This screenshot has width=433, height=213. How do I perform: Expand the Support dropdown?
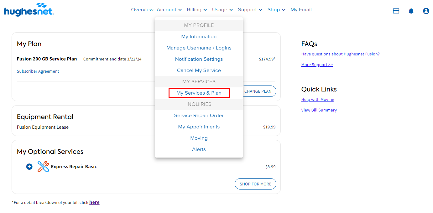pyautogui.click(x=250, y=9)
